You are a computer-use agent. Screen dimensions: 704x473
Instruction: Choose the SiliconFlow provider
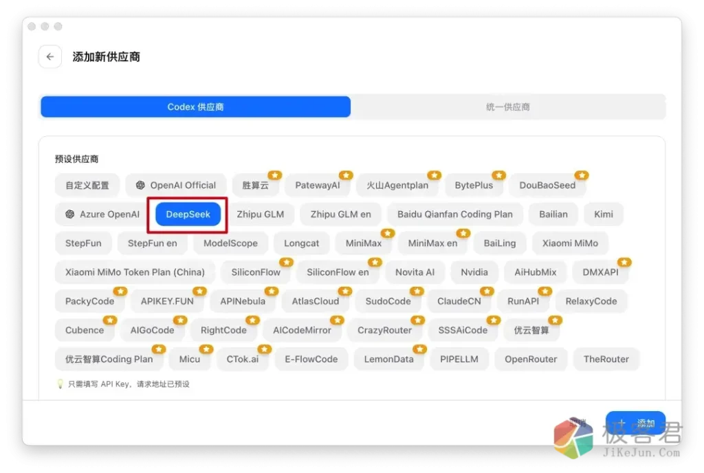tap(256, 272)
